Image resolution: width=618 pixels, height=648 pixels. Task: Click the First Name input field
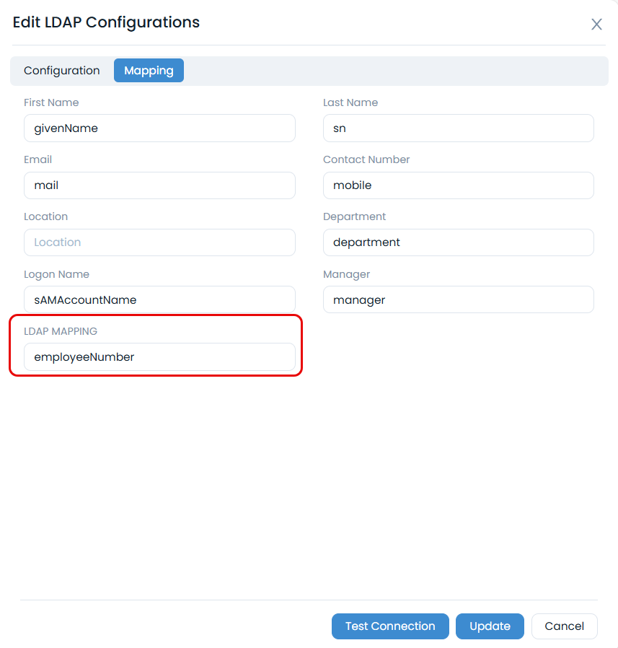pos(159,128)
